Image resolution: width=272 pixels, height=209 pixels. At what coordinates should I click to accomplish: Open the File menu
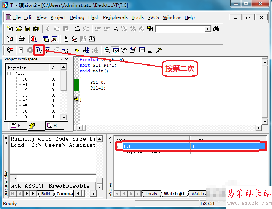pos(17,17)
